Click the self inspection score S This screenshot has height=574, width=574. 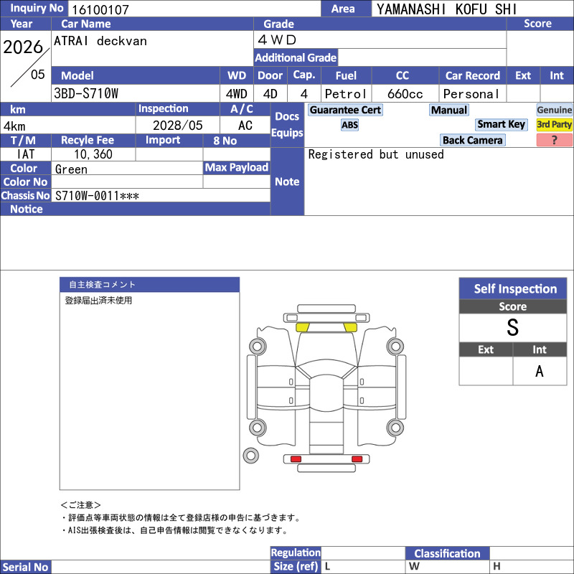[512, 328]
